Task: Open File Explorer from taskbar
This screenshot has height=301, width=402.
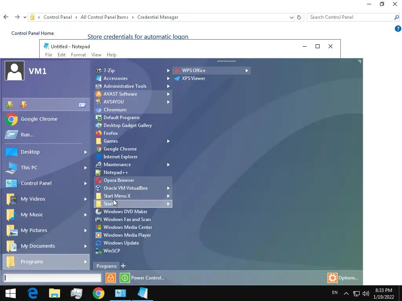Action: pos(54,293)
